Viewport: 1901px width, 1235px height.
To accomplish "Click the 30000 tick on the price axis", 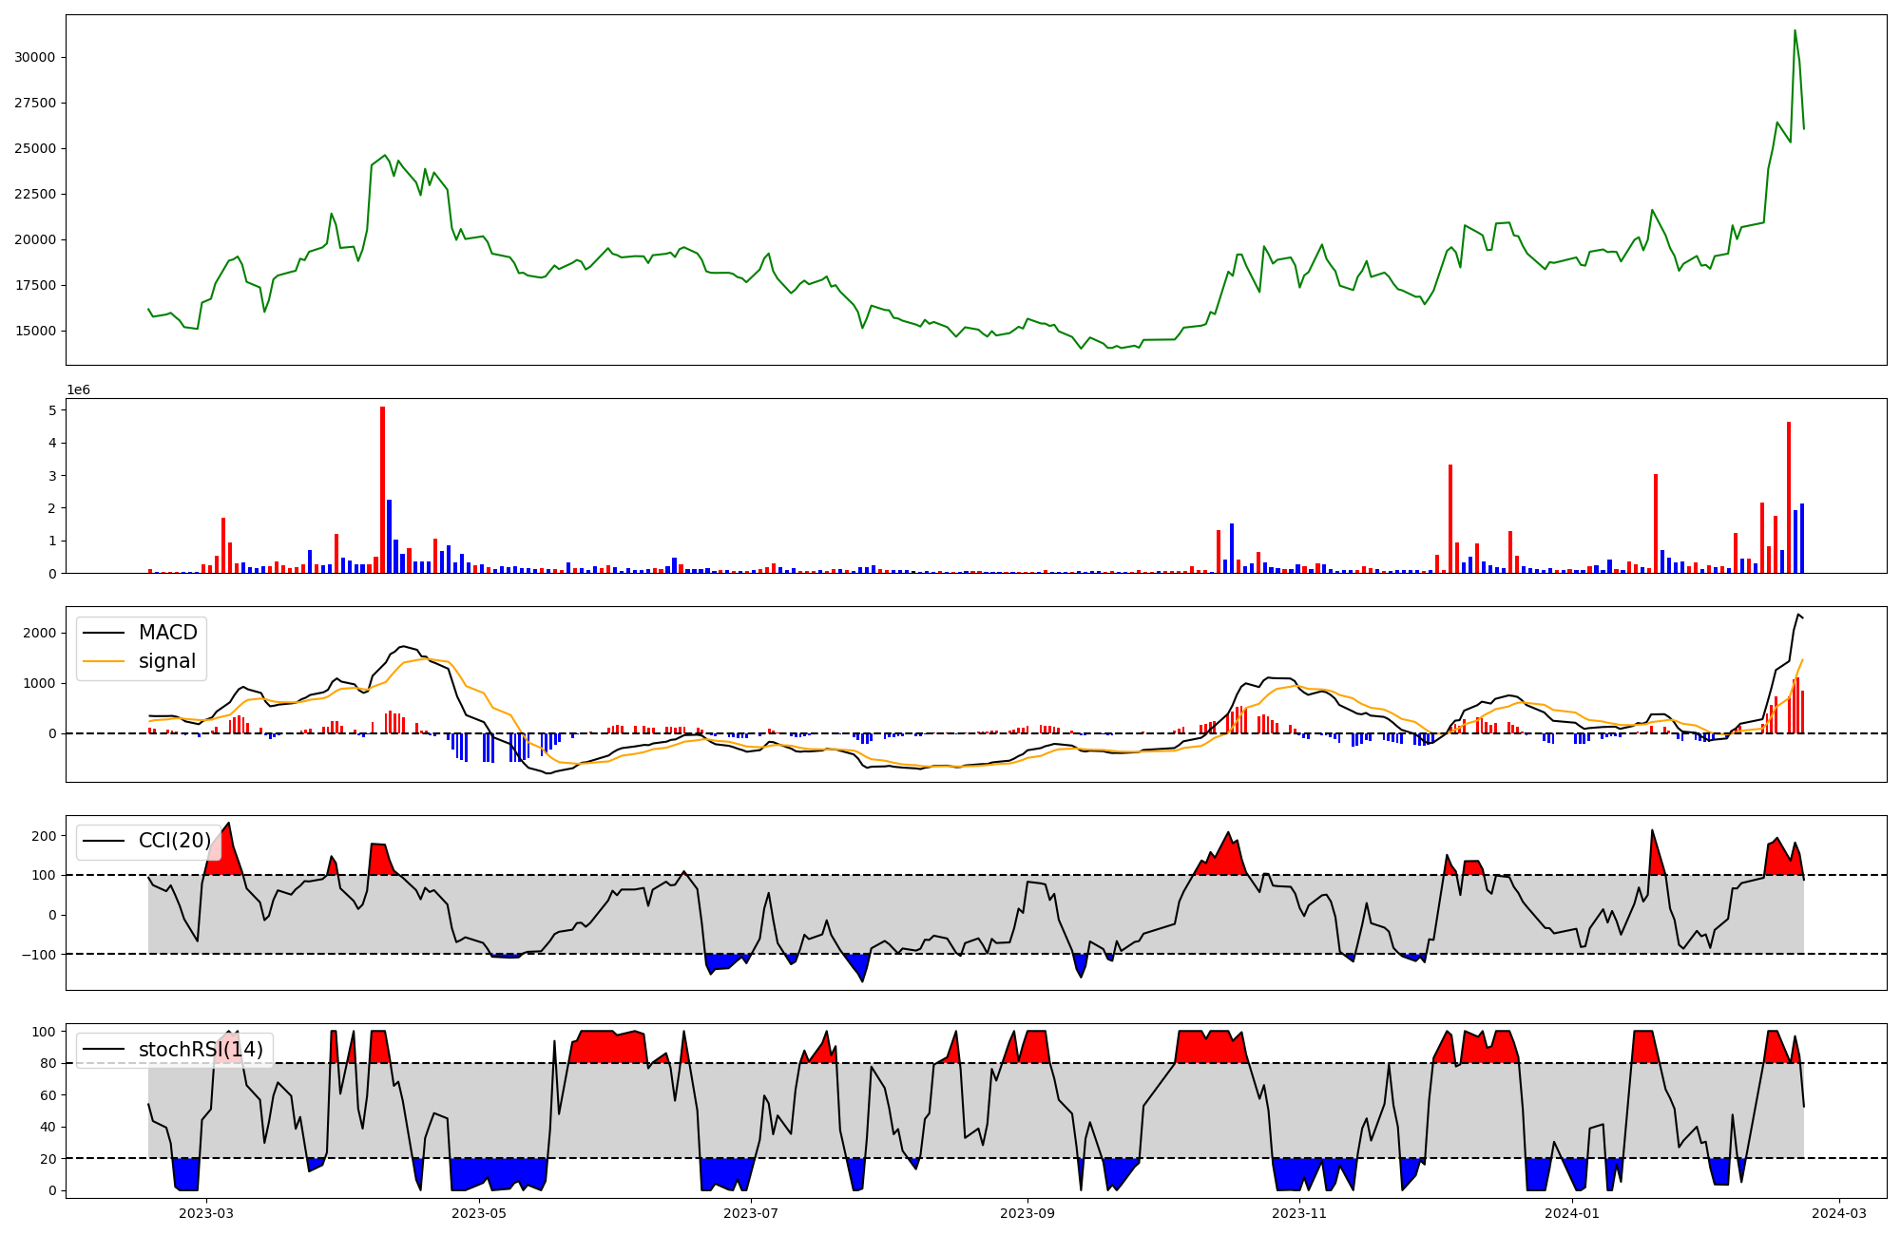I will (35, 57).
